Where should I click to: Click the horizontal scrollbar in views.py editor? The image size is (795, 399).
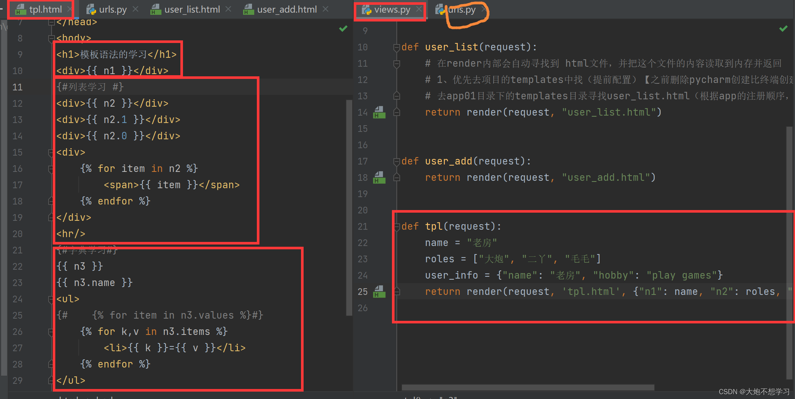(x=528, y=388)
